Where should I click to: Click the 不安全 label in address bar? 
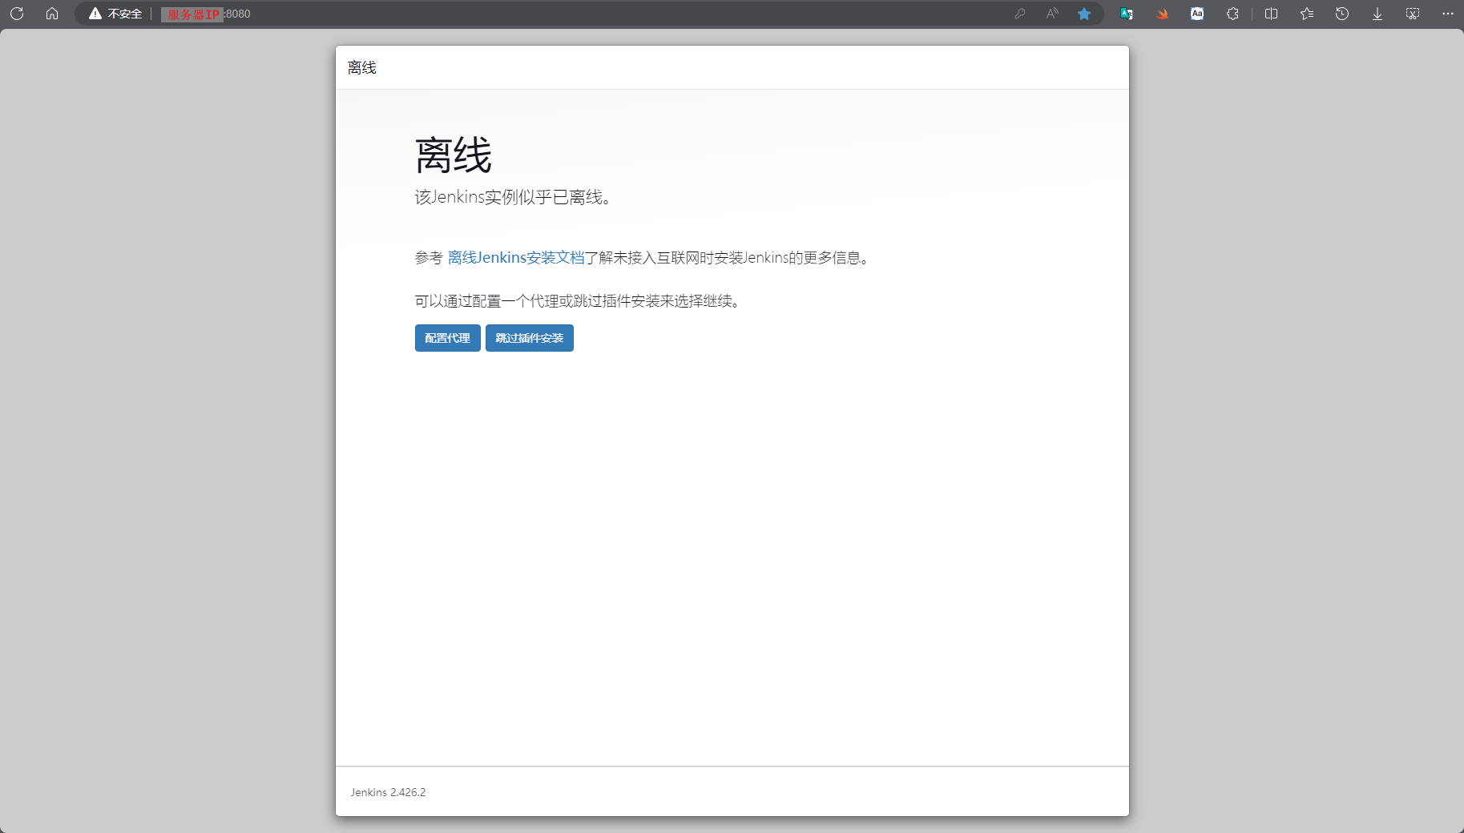point(125,14)
